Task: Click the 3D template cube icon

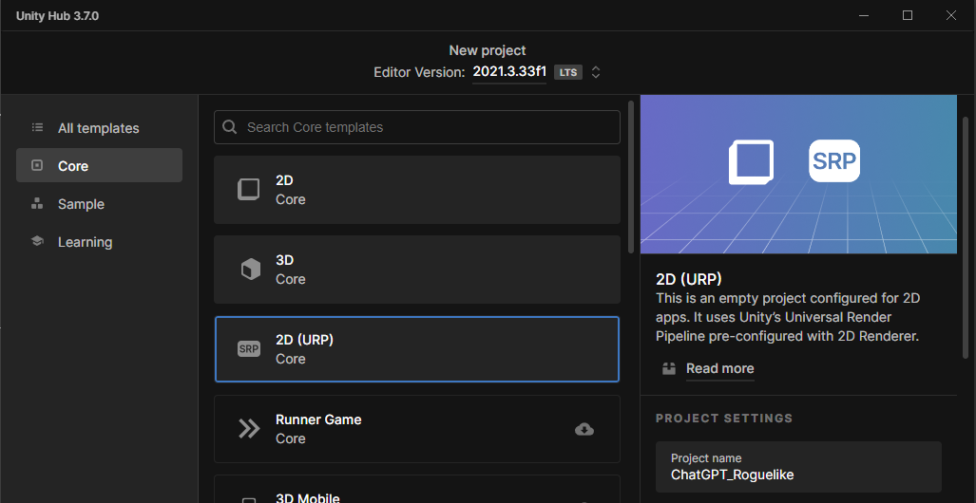Action: [x=250, y=270]
